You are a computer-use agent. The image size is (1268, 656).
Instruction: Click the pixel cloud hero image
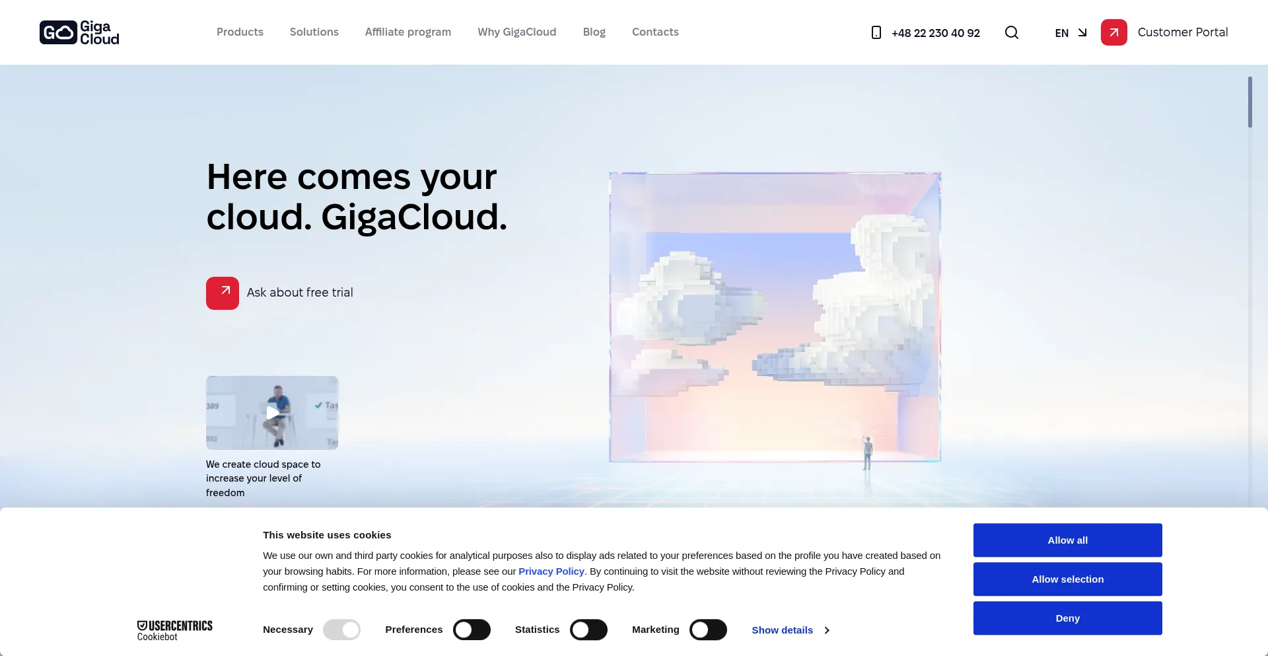(775, 317)
